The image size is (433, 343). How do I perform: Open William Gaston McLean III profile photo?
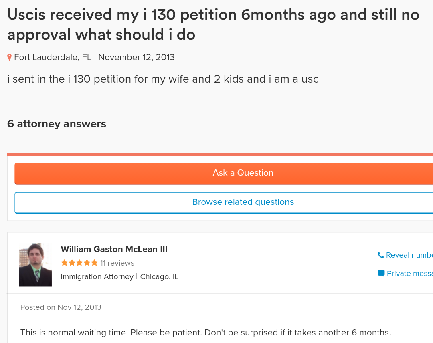click(x=35, y=264)
